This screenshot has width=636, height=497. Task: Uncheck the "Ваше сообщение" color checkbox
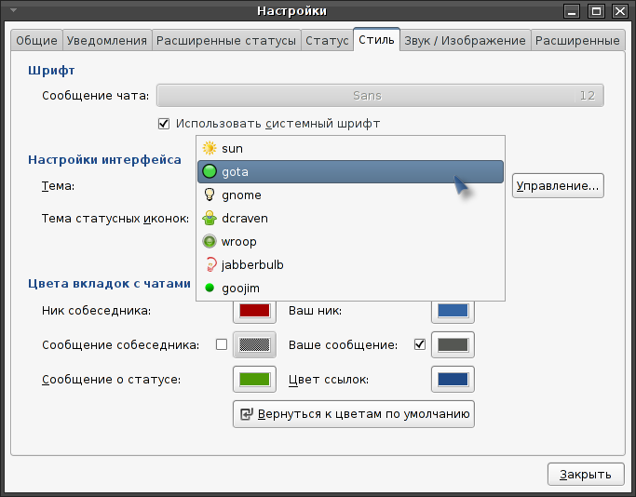point(420,344)
